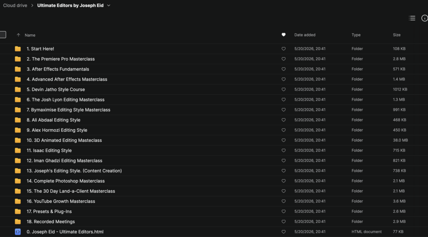Click the folder icon for Presets & Plug-Ins
This screenshot has height=237, width=428.
[18, 212]
